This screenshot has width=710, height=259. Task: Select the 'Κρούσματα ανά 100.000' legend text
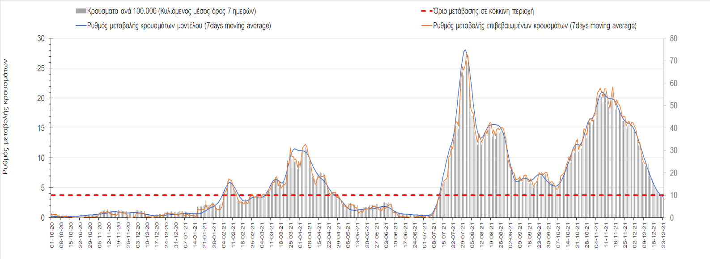(x=171, y=11)
